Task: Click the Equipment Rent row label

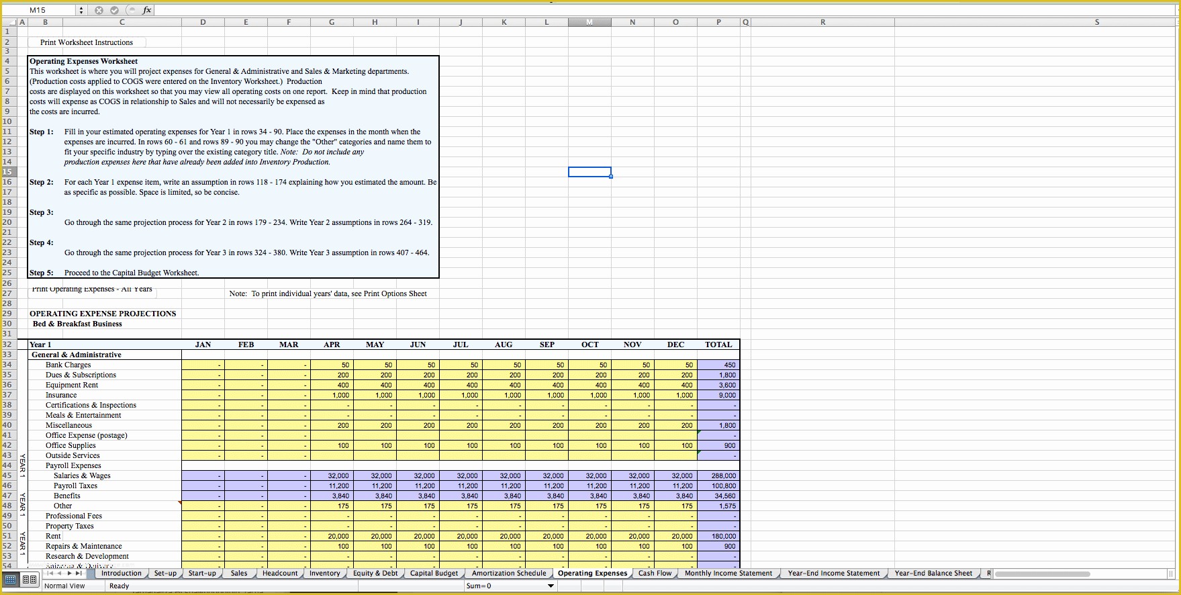Action: [x=72, y=385]
